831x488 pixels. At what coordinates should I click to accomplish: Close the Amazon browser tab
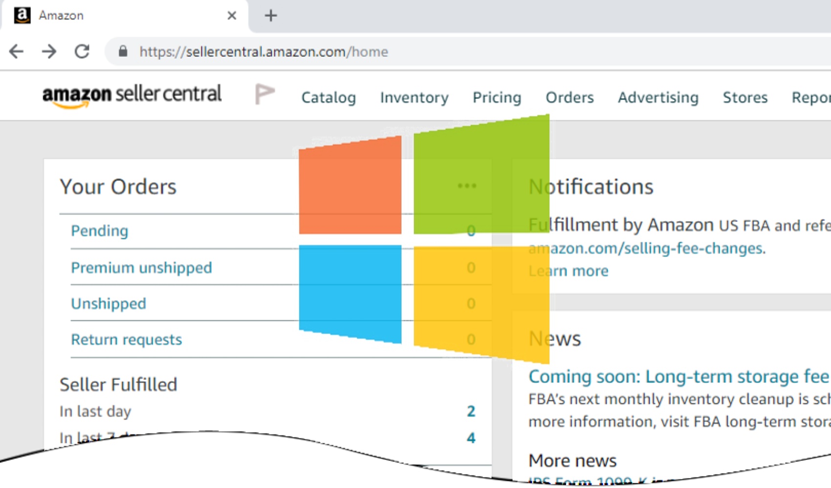(232, 16)
